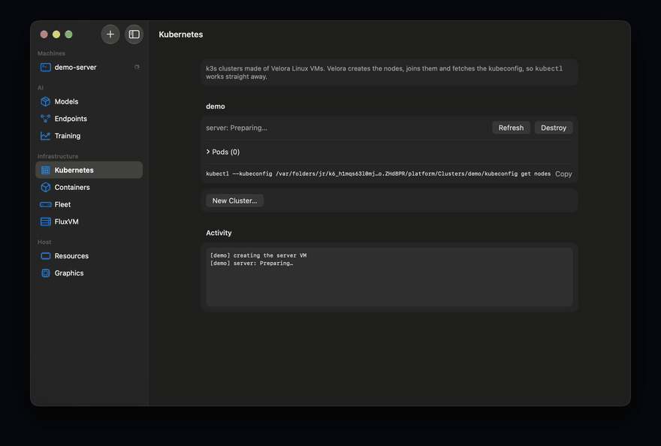Toggle the sidebar visibility icon
Screen dimensions: 661x446
click(134, 34)
